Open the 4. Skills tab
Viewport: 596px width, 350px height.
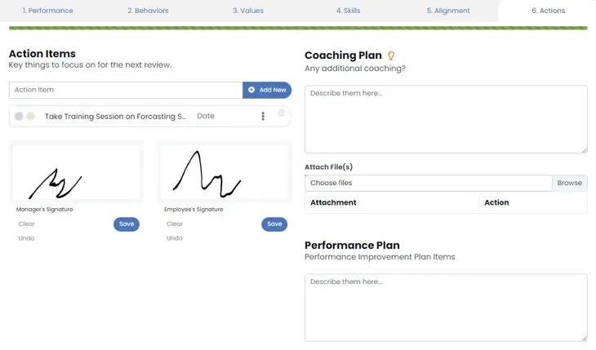(x=348, y=11)
